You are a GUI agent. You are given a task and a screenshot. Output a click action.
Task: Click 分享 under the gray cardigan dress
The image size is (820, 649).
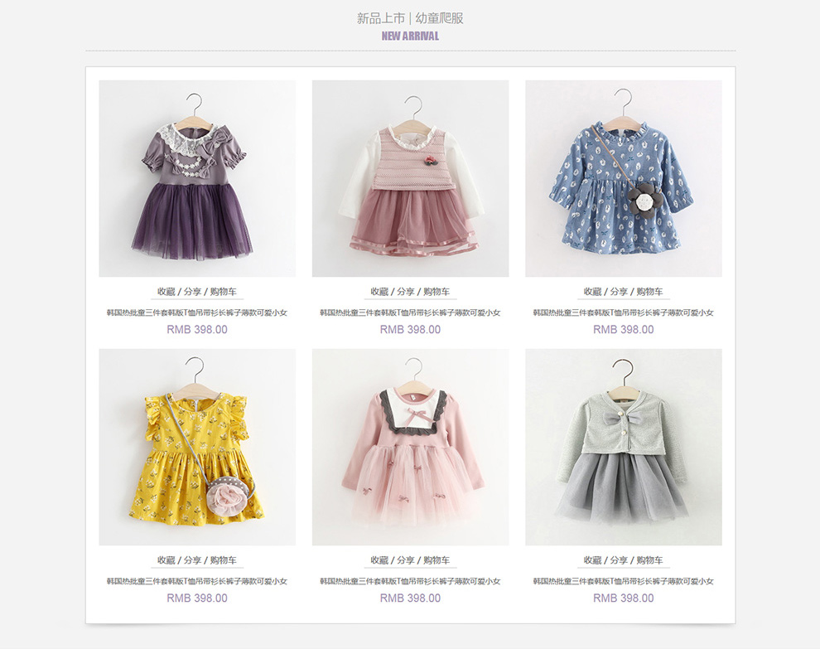coord(620,560)
